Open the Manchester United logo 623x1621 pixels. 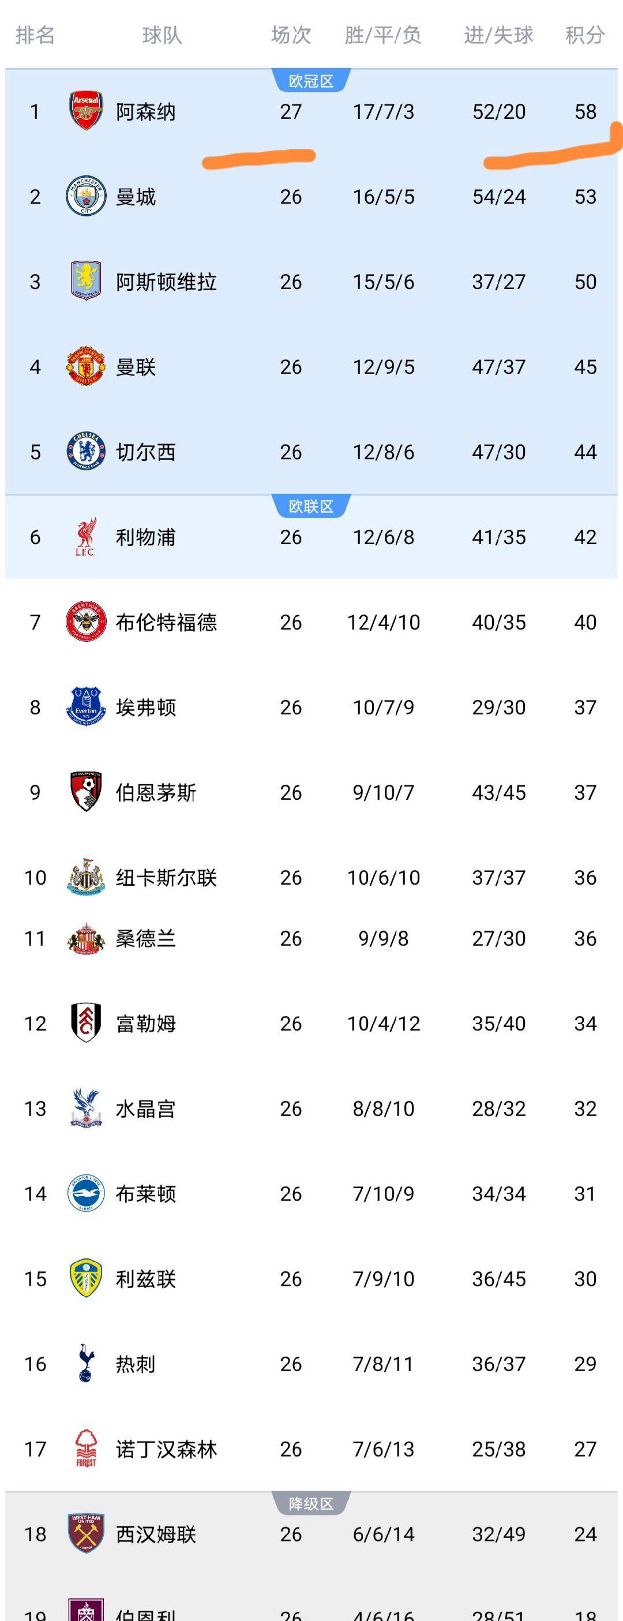click(85, 366)
